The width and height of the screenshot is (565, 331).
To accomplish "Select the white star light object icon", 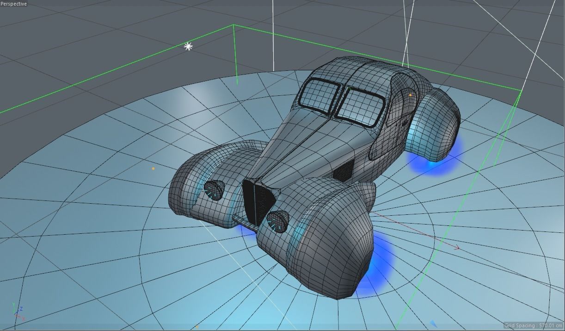I will point(188,46).
